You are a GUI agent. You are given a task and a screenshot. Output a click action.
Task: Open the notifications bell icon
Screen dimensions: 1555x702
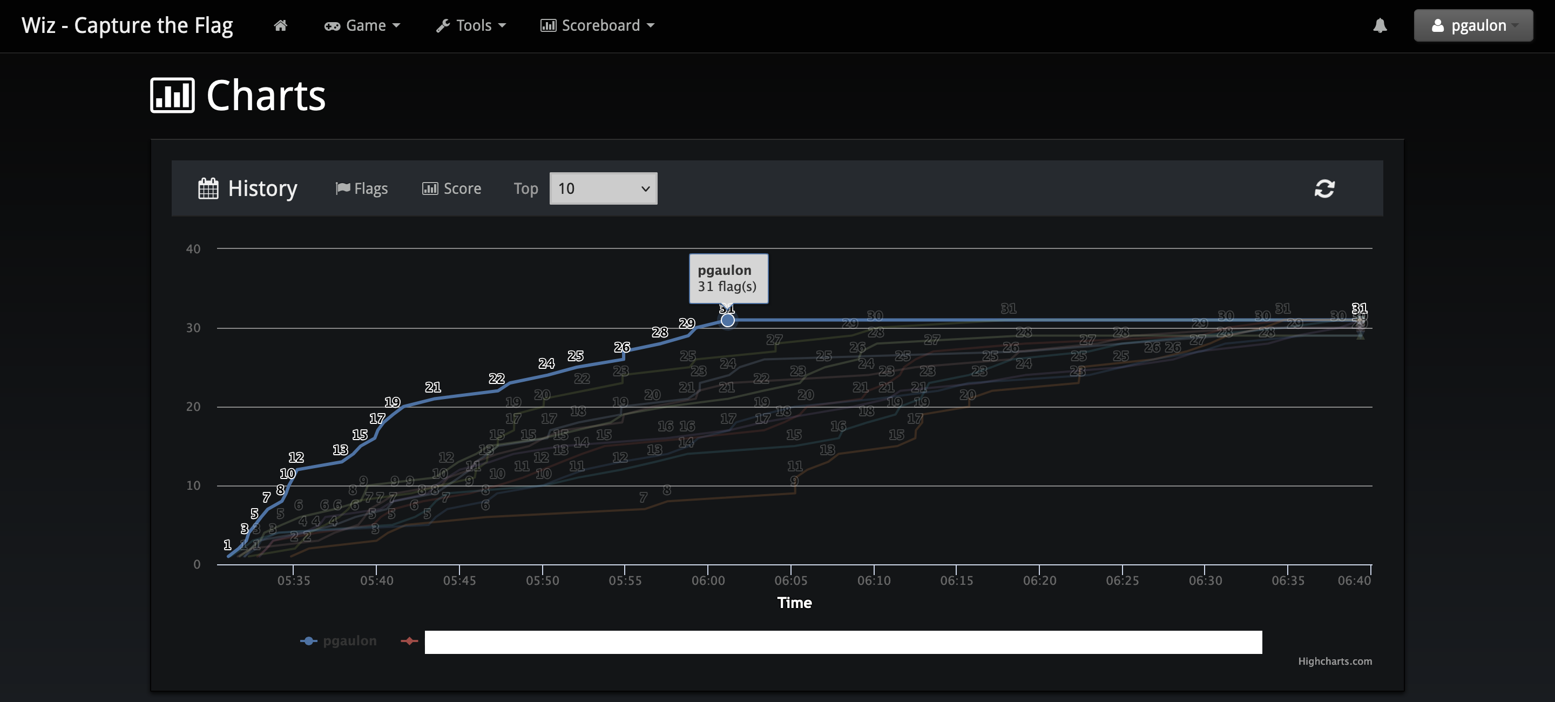coord(1380,25)
